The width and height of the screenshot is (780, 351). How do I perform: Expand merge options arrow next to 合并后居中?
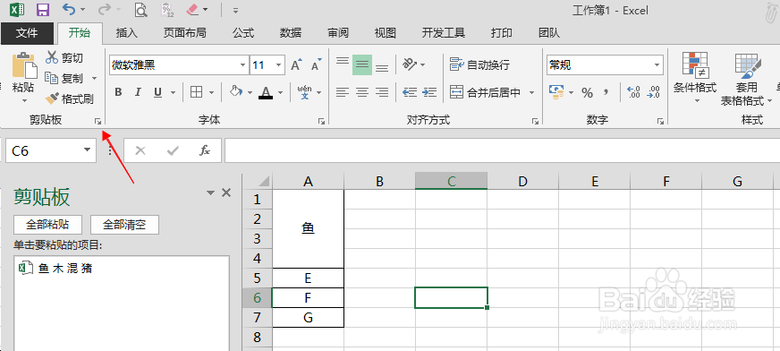[x=531, y=92]
